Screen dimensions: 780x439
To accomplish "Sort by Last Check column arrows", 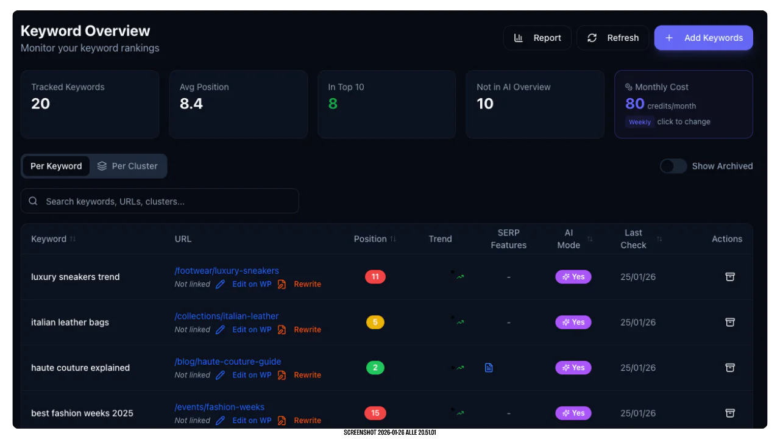I will [x=659, y=239].
